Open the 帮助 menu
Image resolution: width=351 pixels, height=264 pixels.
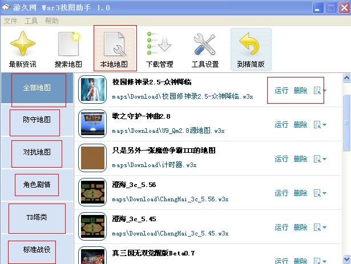[x=51, y=21]
